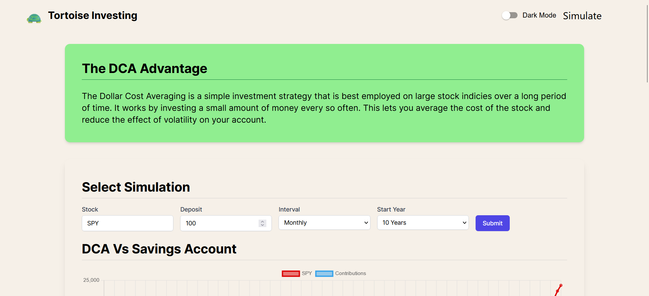Open the Simulate nav link
Screen dimensions: 649x296
[582, 16]
